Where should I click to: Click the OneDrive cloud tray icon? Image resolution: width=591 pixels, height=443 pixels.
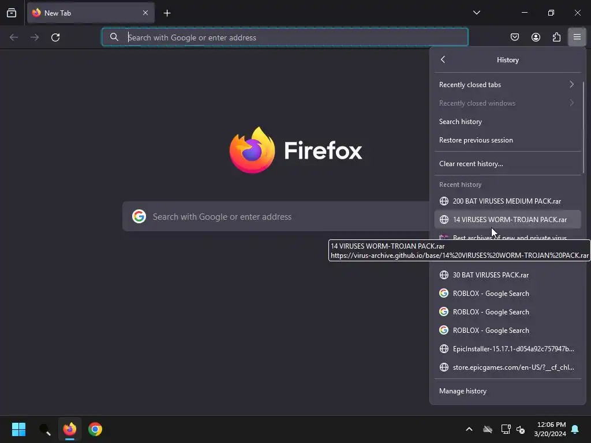(488, 429)
